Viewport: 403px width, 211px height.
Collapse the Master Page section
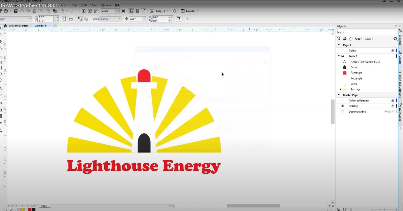[338, 95]
